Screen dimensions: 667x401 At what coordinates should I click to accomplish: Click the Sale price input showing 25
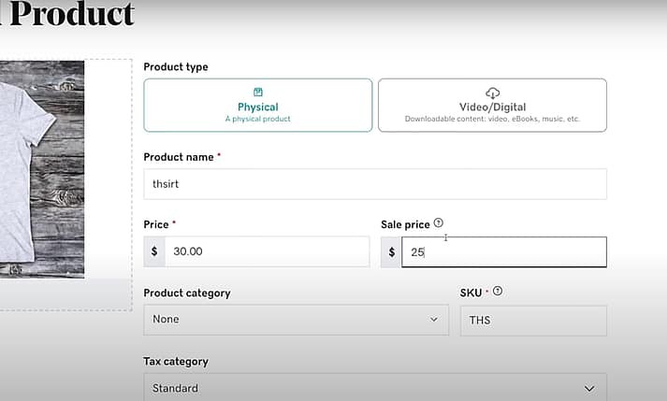pyautogui.click(x=503, y=252)
